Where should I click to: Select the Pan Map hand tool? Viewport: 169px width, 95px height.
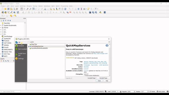click(22, 9)
